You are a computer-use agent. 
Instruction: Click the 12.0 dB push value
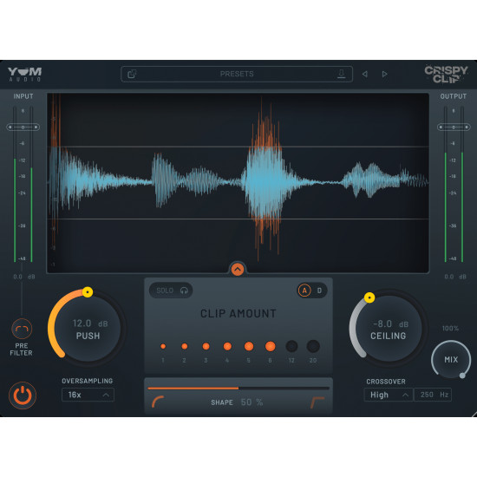point(90,323)
